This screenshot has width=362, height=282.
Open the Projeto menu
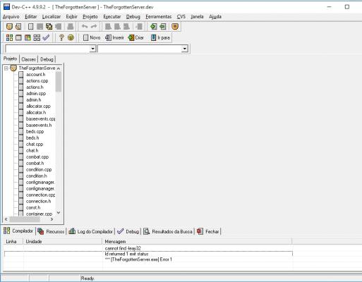pos(90,17)
